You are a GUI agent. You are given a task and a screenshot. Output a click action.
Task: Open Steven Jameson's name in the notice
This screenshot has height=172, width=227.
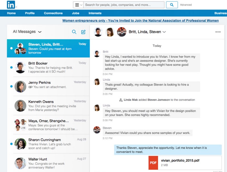159,100
